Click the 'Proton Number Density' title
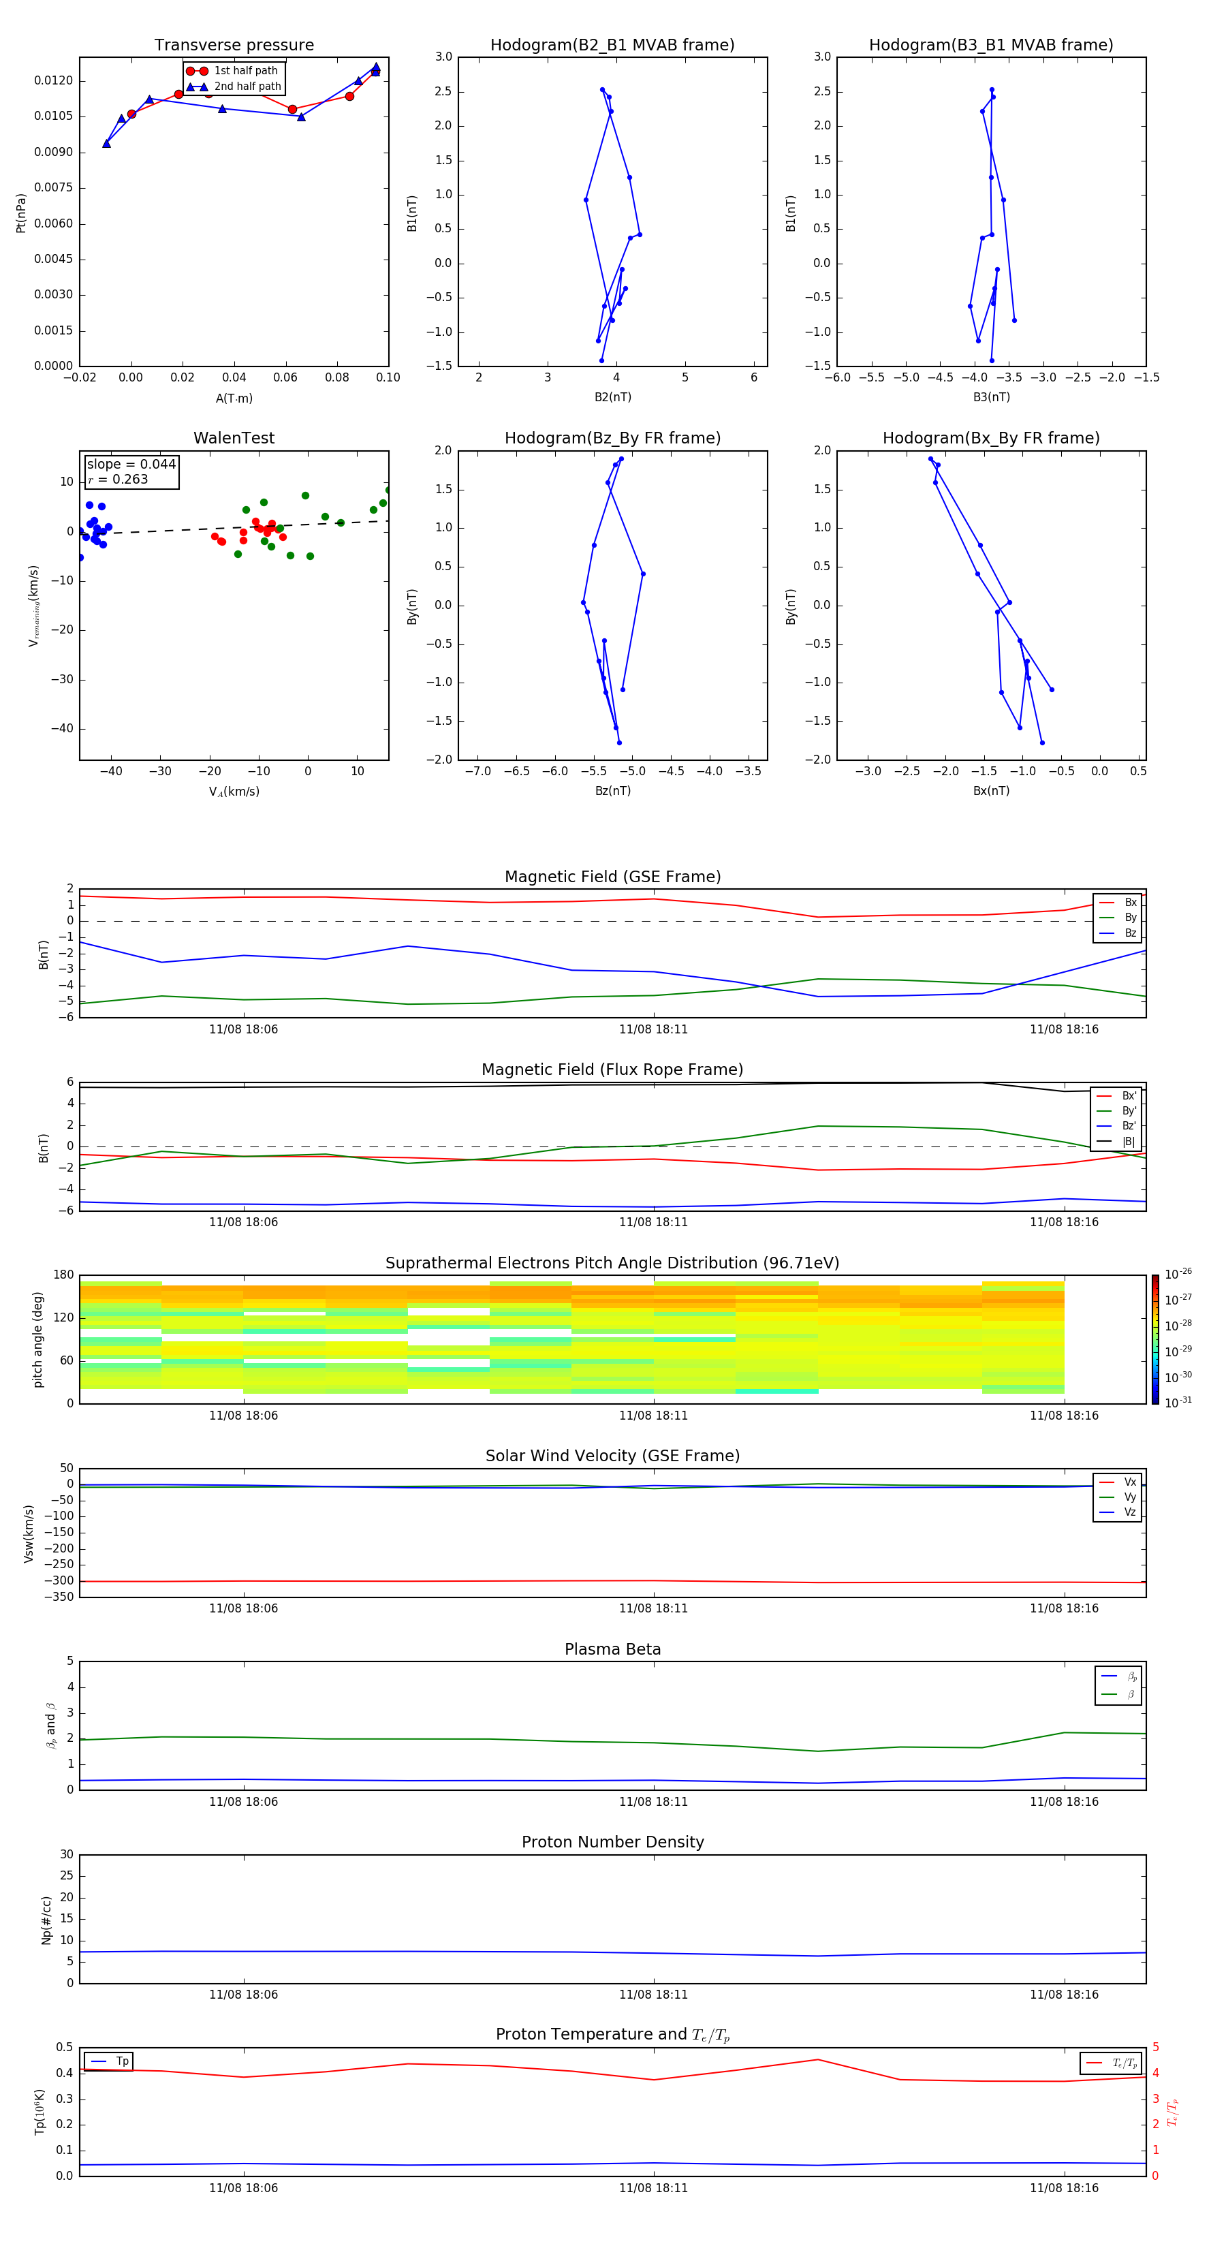Image resolution: width=1226 pixels, height=2248 pixels. (x=612, y=1842)
